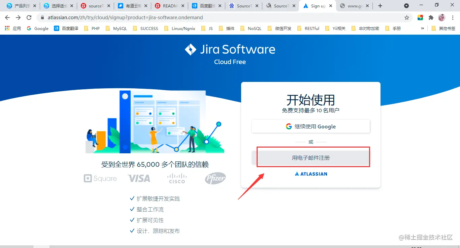Open the PHP bookmark folder

92,29
